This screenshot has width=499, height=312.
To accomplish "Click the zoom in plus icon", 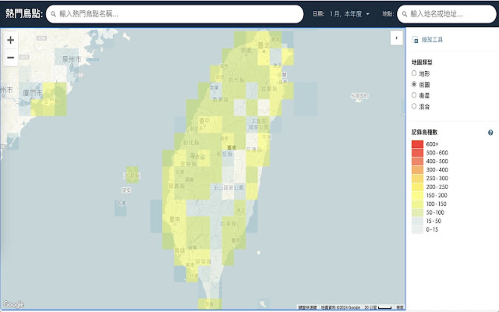I will (x=10, y=40).
